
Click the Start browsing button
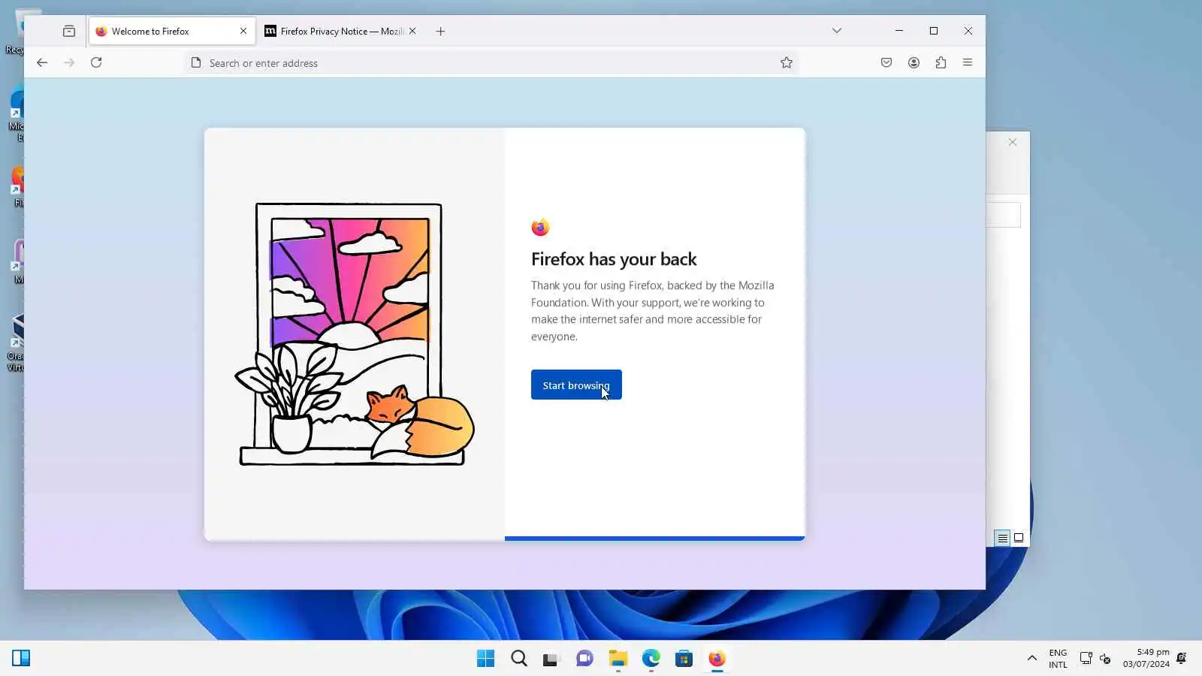coord(576,385)
